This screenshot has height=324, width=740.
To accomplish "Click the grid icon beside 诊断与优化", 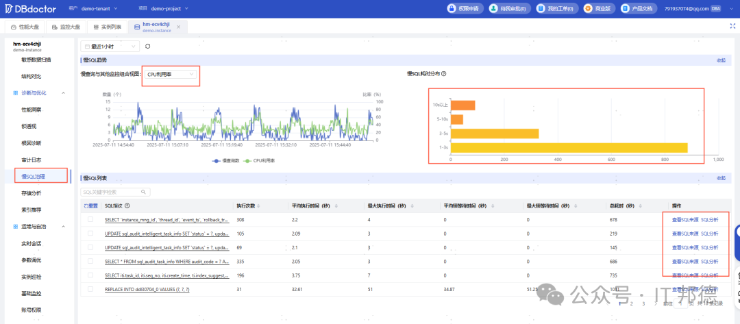I will pos(16,93).
